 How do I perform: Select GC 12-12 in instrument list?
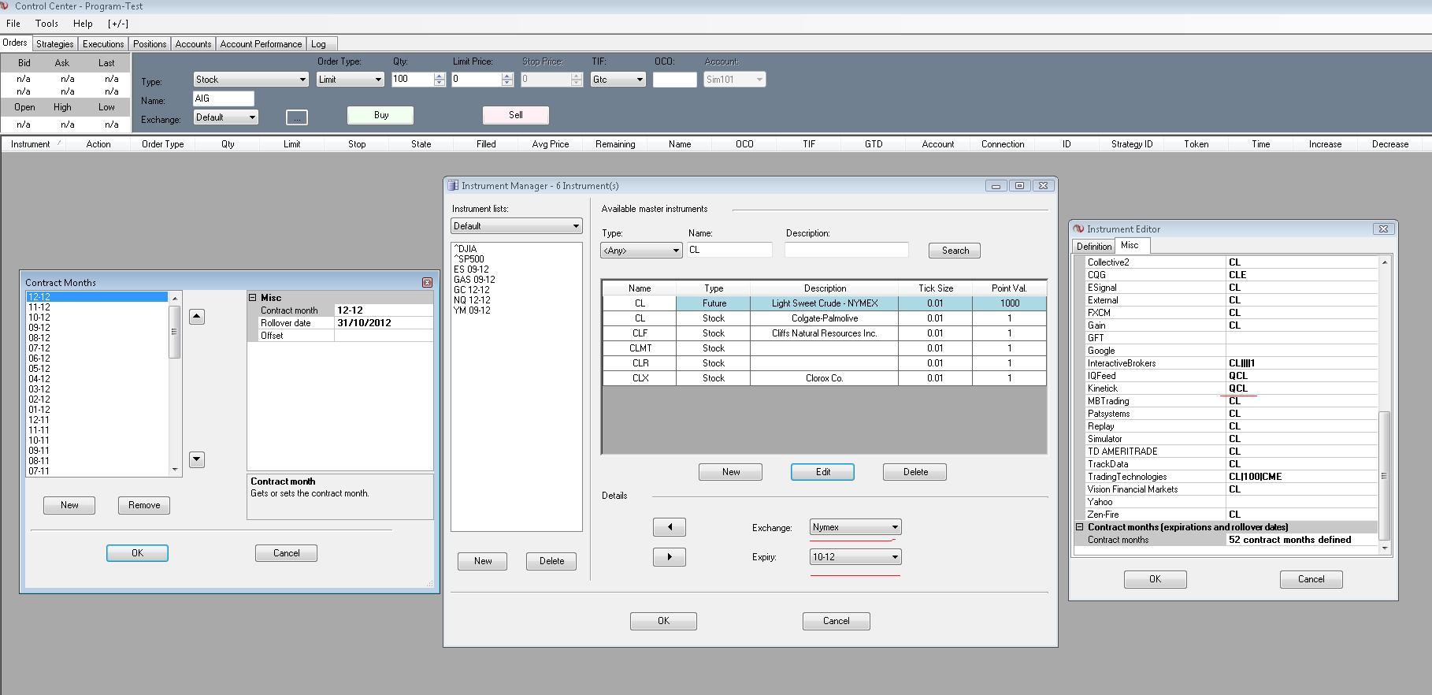click(x=471, y=290)
